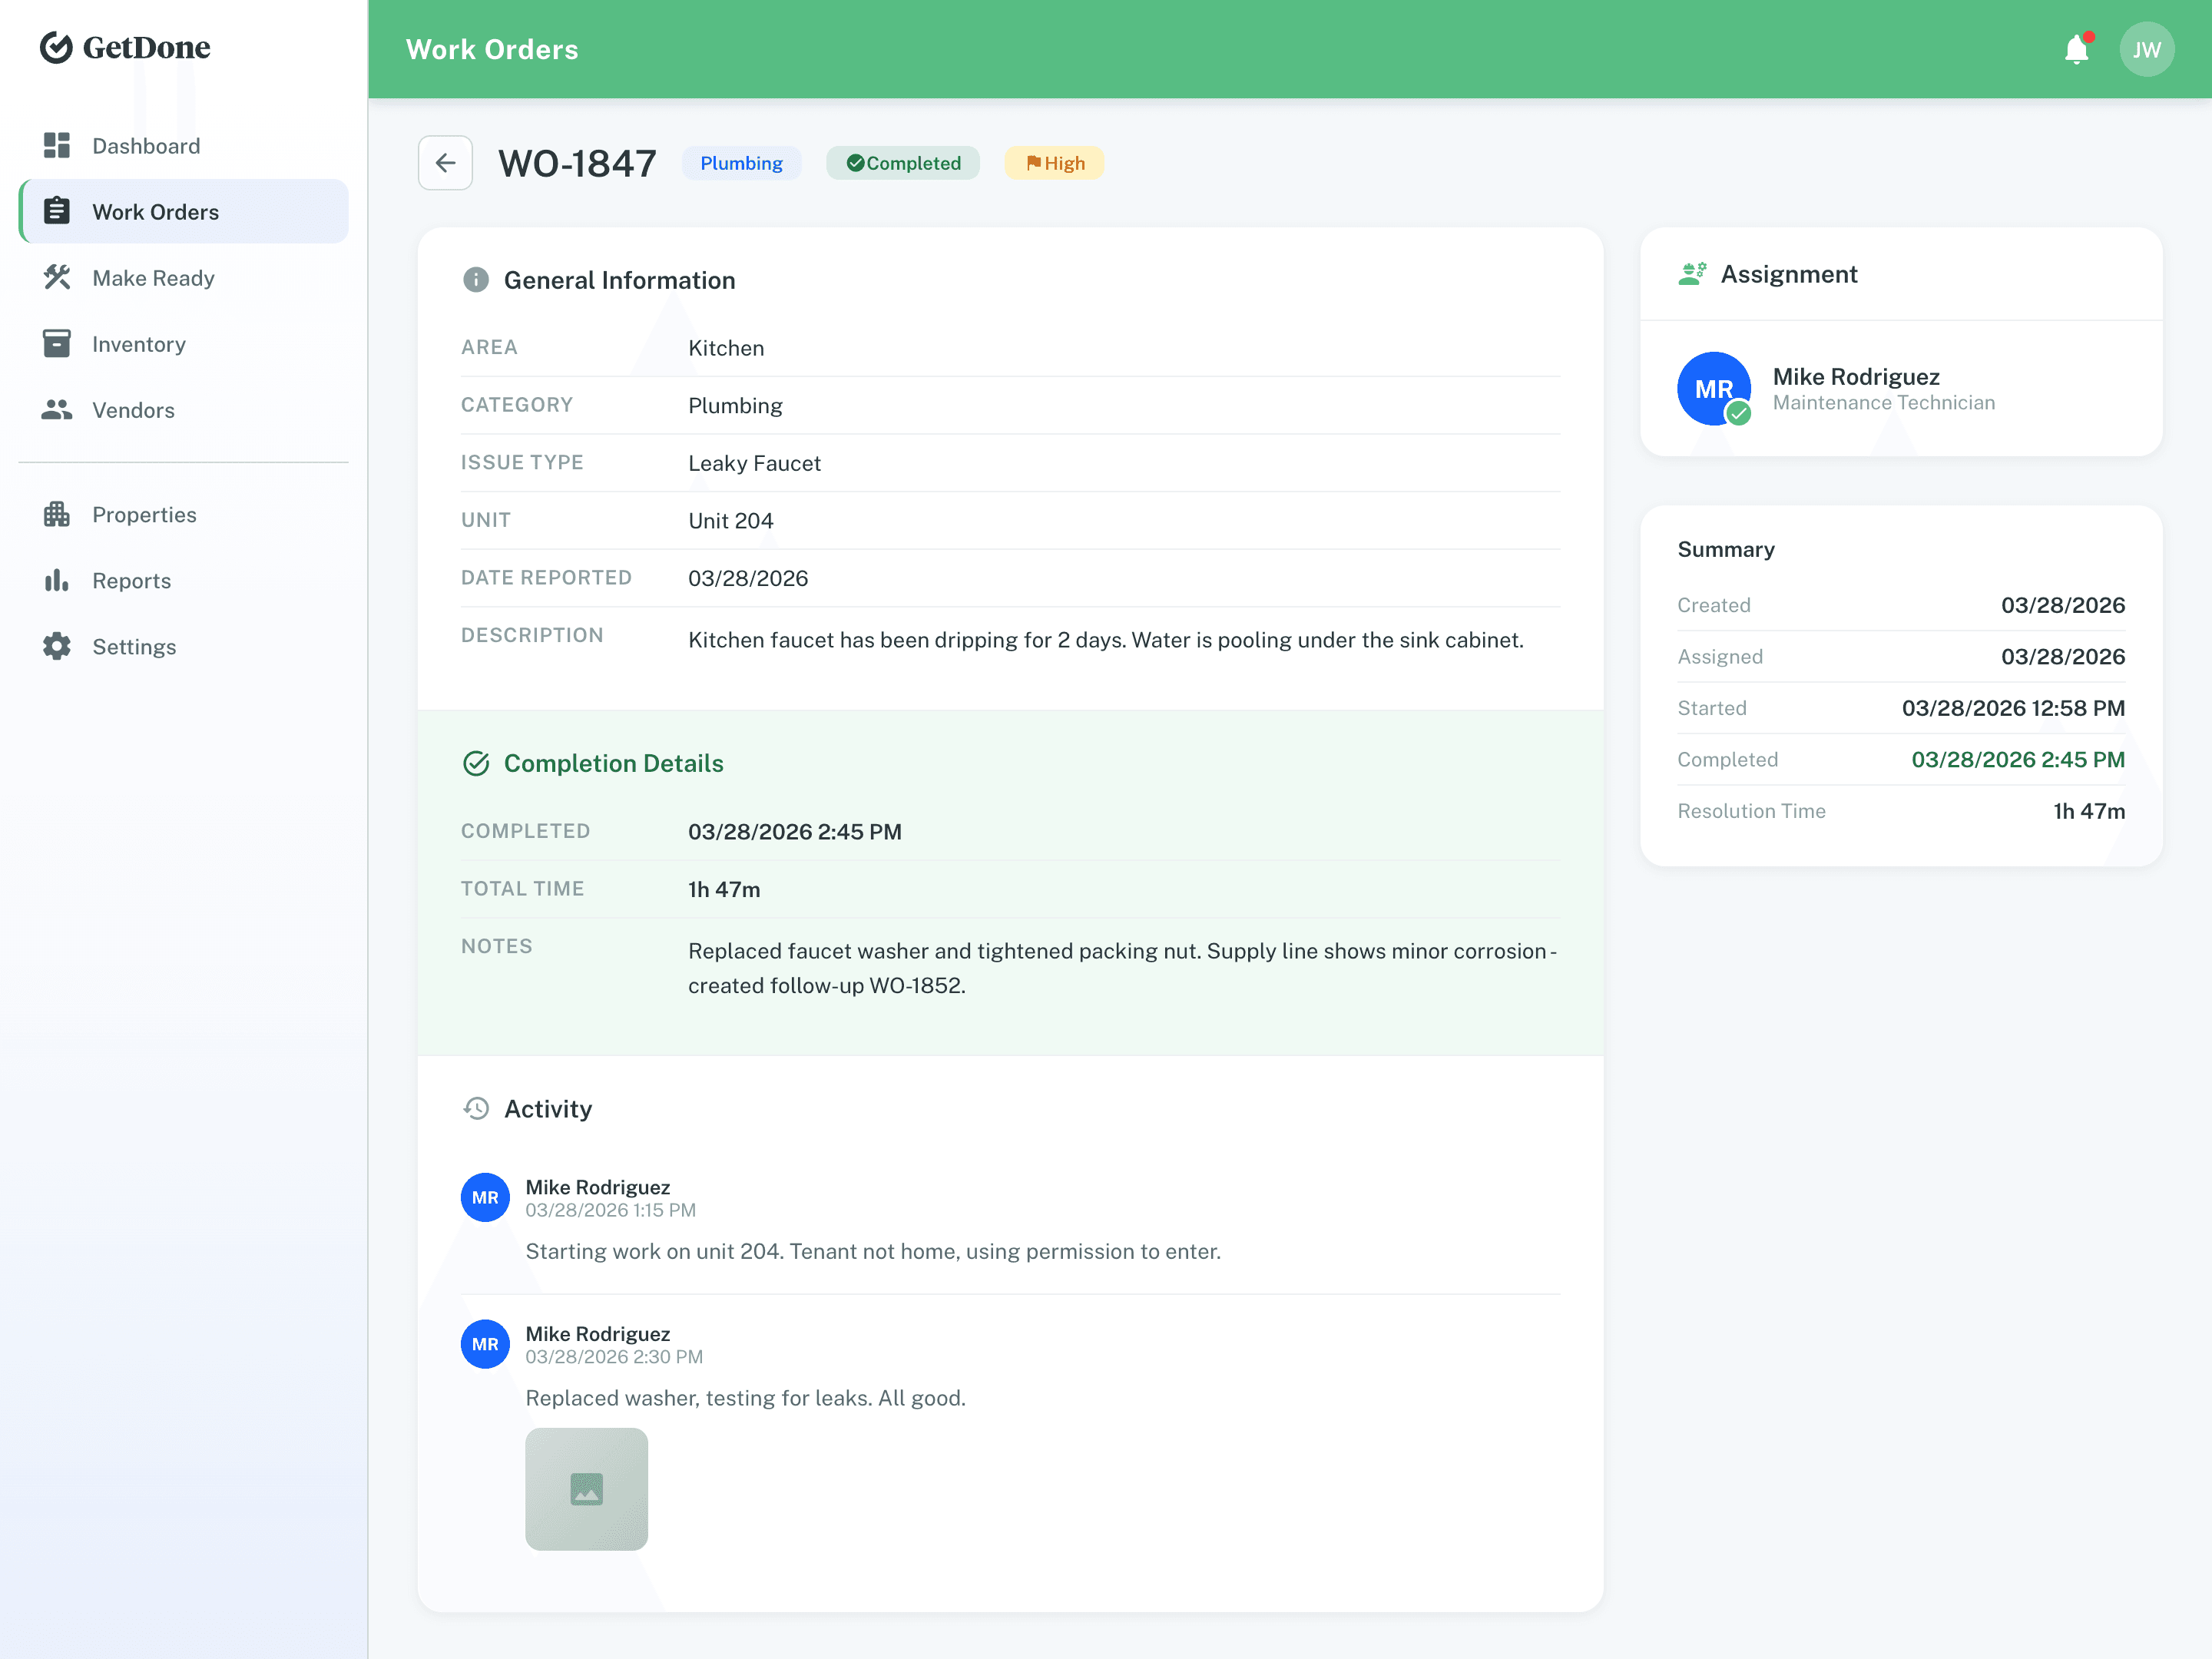Click the notification bell
The image size is (2212, 1659).
[x=2076, y=48]
